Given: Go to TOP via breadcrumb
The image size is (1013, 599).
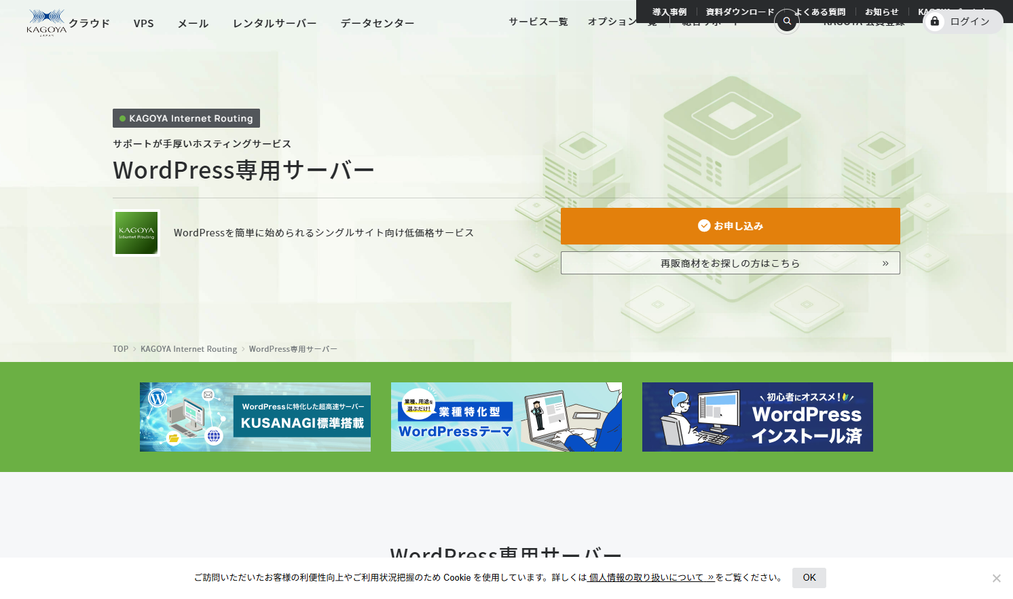Looking at the screenshot, I should point(120,349).
